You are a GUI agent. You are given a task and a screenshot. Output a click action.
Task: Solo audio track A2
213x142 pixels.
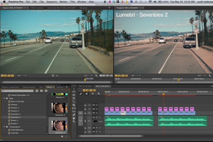tap(100, 128)
